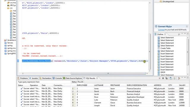This screenshot has width=190, height=107.
Task: Switch to the Problems tab
Action: pyautogui.click(x=23, y=78)
